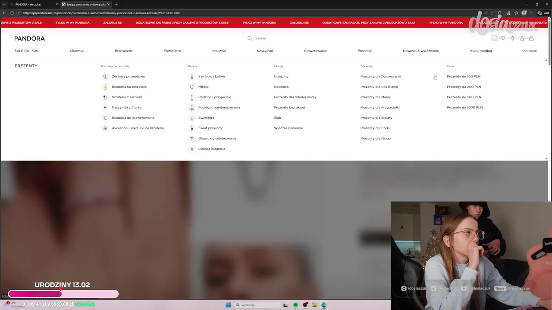The image size is (552, 310).
Task: Open the Naszyjniki menu
Action: [265, 51]
